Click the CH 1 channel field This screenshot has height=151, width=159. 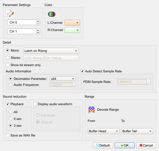pos(22,31)
